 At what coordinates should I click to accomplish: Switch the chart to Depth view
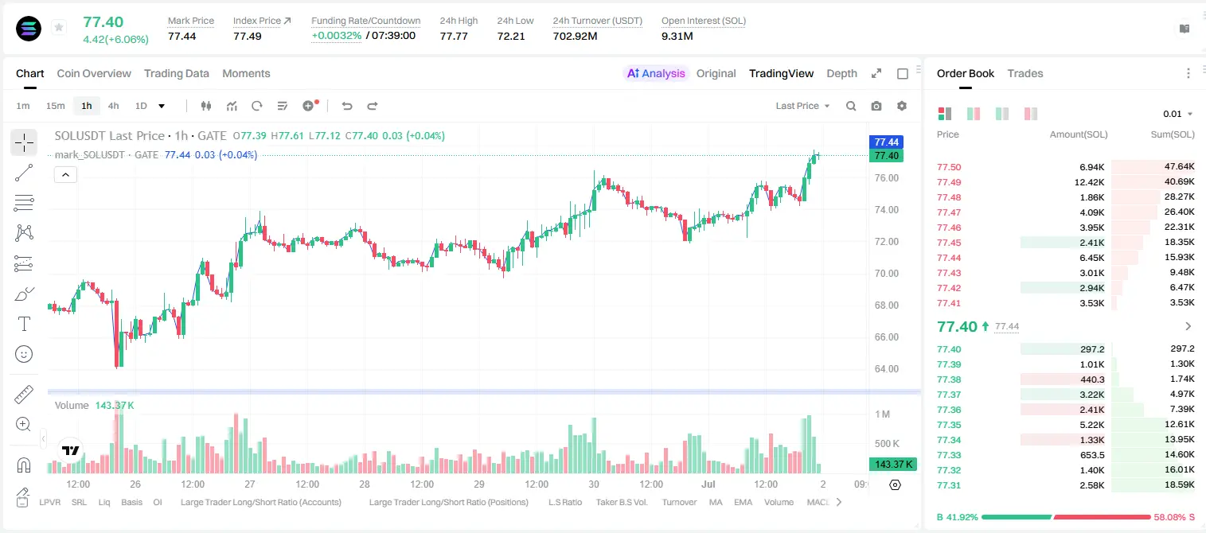coord(841,73)
